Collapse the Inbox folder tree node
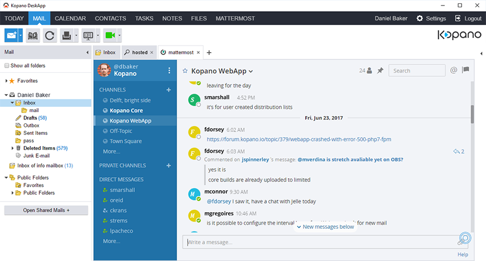This screenshot has height=261, width=486. [12, 103]
